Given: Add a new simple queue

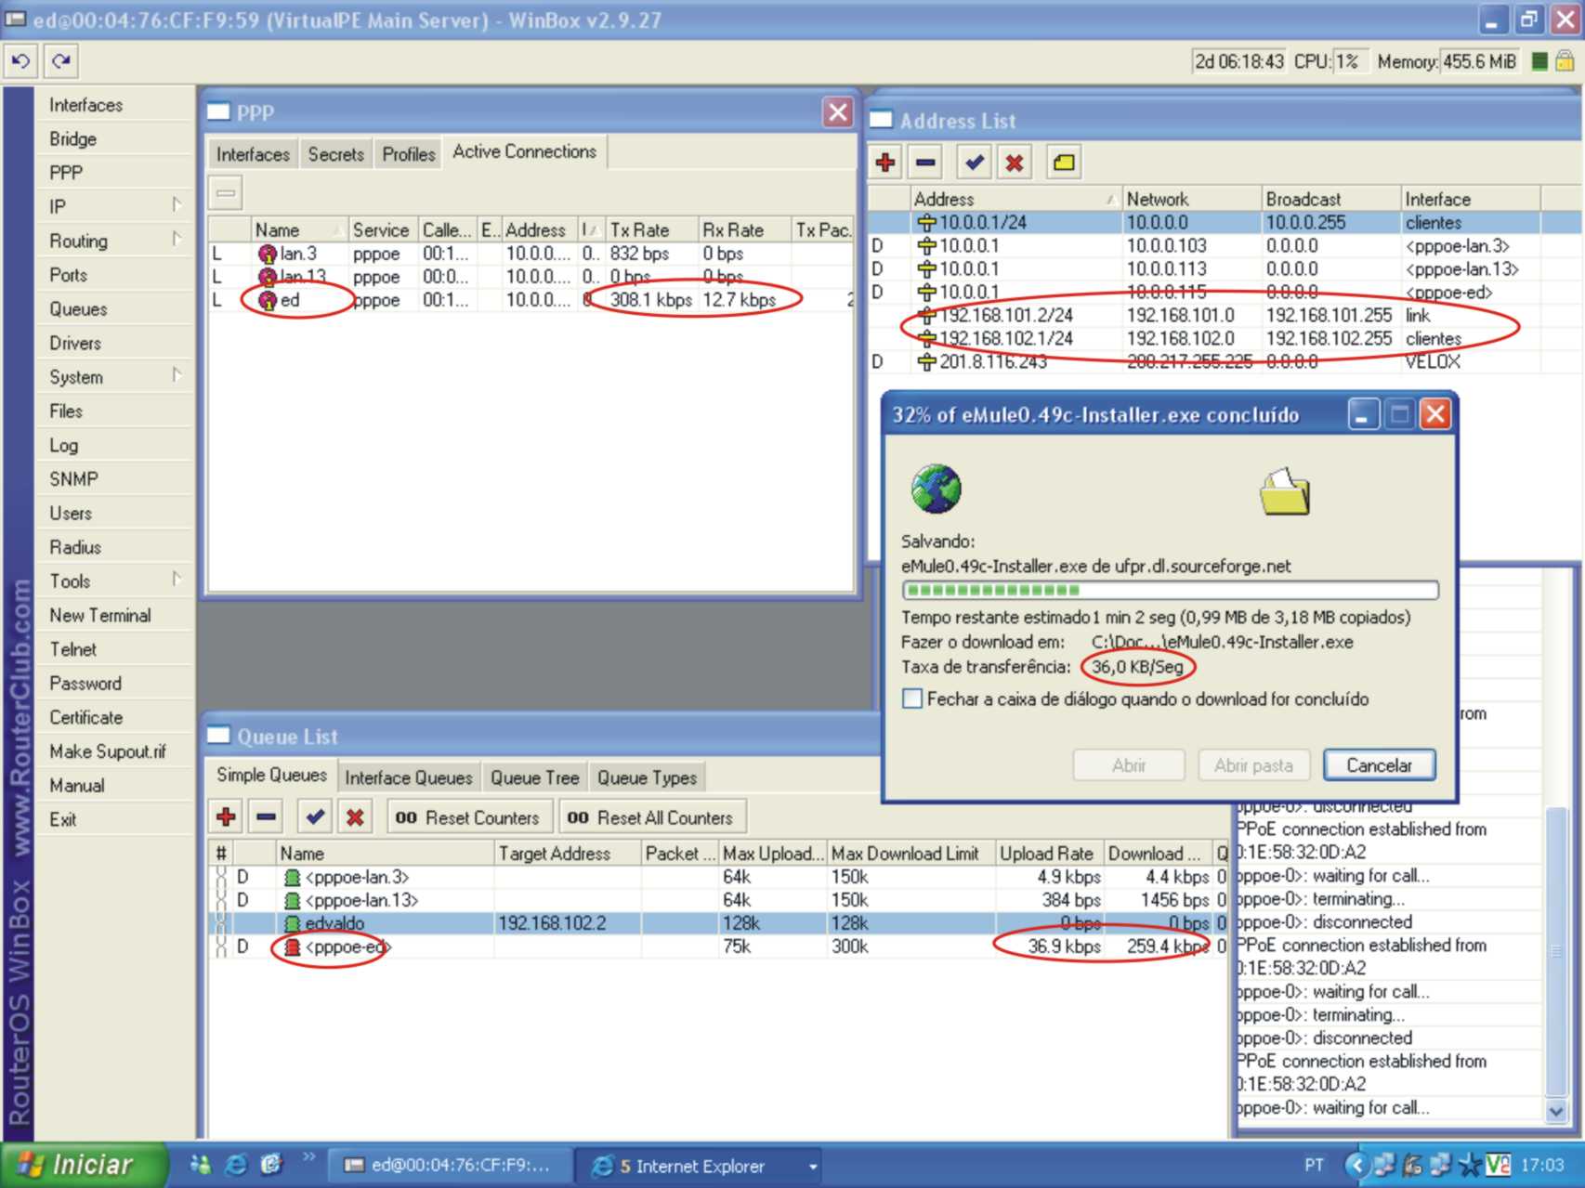Looking at the screenshot, I should (226, 817).
